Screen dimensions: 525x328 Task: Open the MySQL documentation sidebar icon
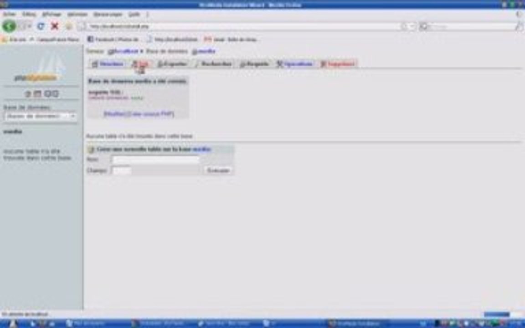pos(55,94)
